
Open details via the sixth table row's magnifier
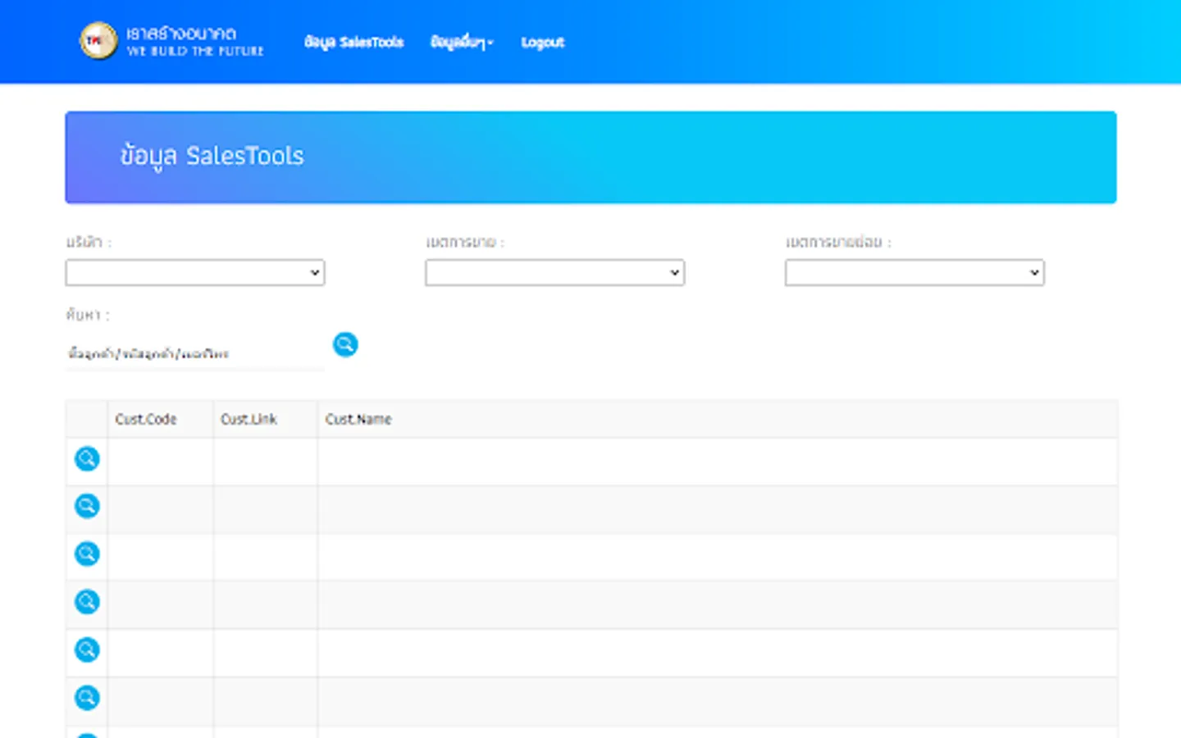(x=87, y=698)
